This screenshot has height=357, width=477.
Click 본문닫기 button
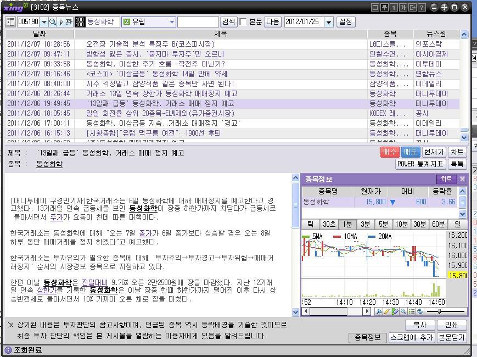(451, 337)
